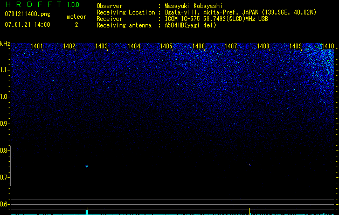
Task: Click the 0.7 kHz frequency tick label
Action: (x=4, y=177)
